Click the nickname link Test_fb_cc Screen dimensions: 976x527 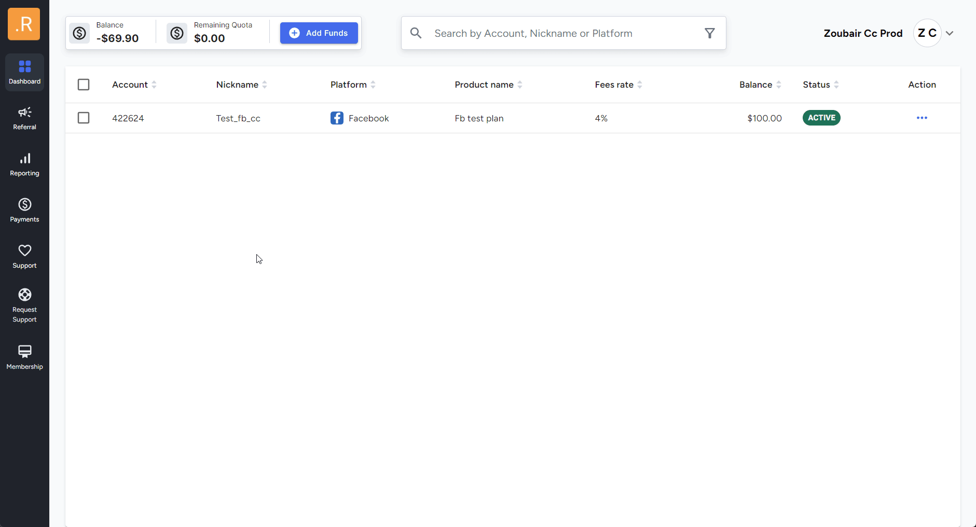238,118
